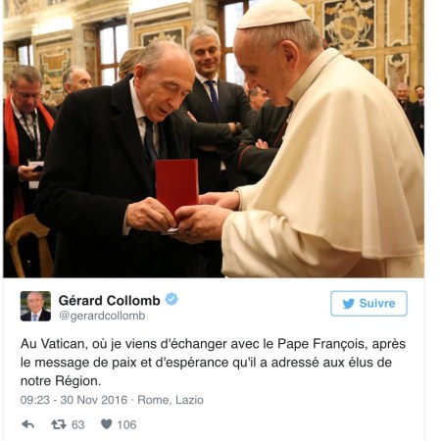
Task: Click the wooden chair in the photo
Action: 29,245
